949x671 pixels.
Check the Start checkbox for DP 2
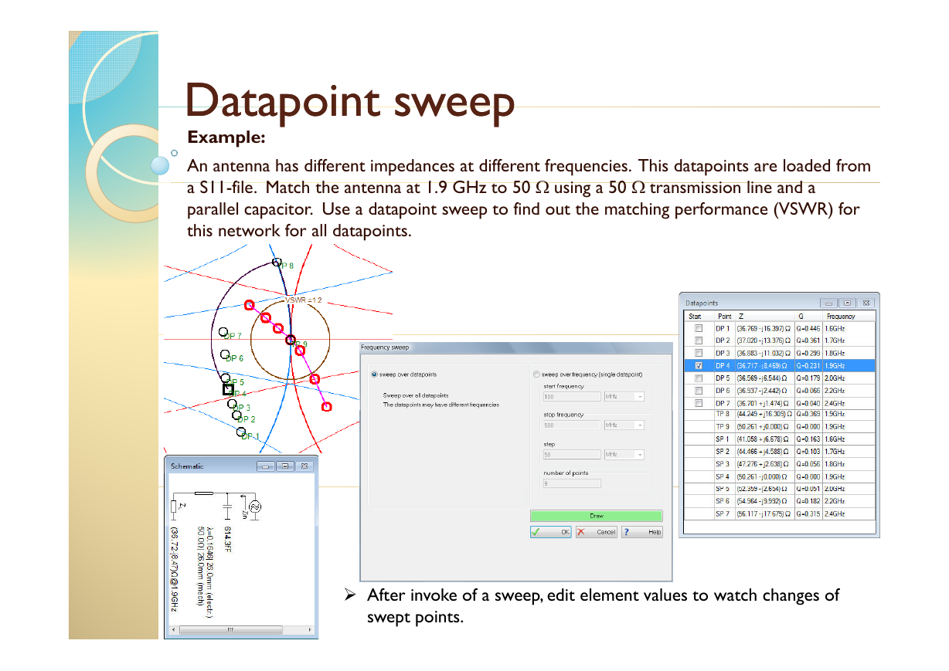(698, 341)
